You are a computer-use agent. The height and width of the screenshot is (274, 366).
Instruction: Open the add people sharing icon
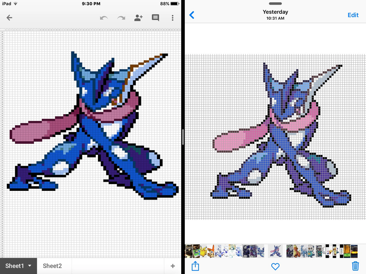tap(138, 18)
